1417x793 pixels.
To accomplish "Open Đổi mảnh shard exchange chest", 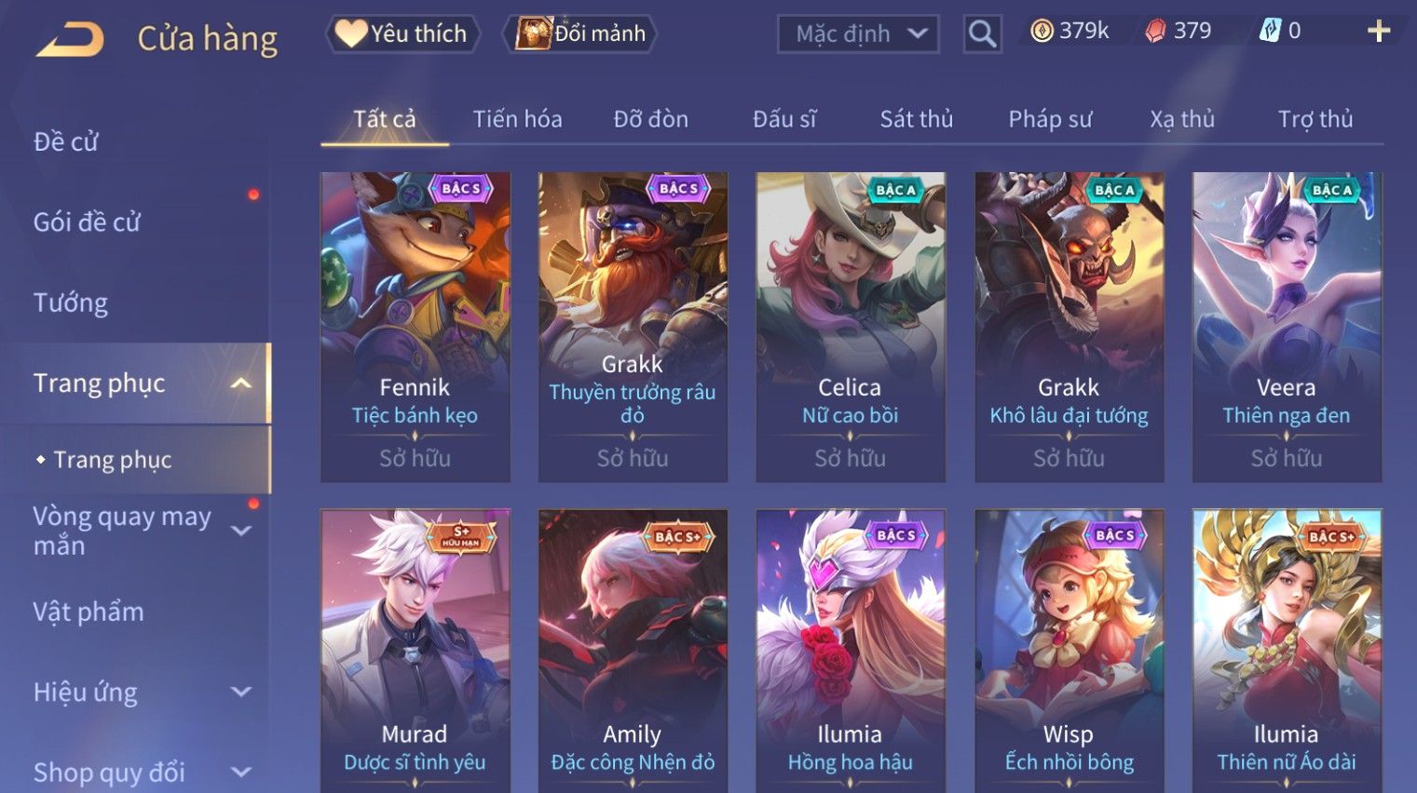I will (x=581, y=34).
